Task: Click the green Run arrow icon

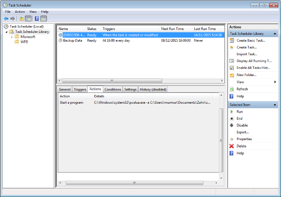Action: coord(232,112)
